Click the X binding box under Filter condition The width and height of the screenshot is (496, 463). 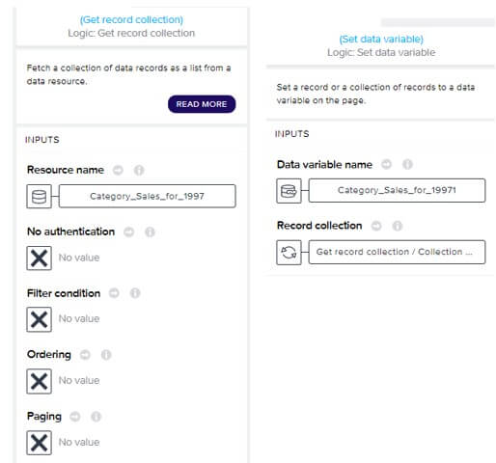pos(39,319)
